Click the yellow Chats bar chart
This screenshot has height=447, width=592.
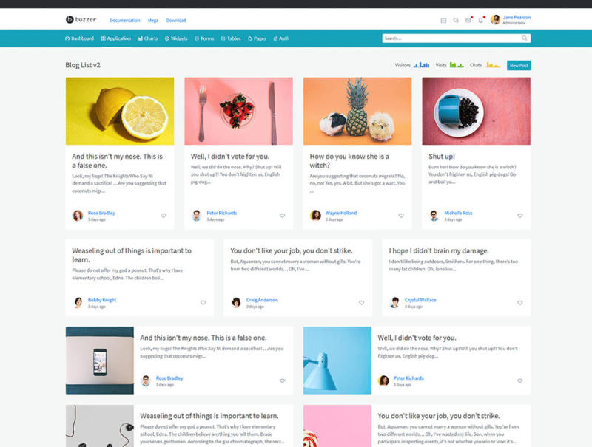point(493,65)
